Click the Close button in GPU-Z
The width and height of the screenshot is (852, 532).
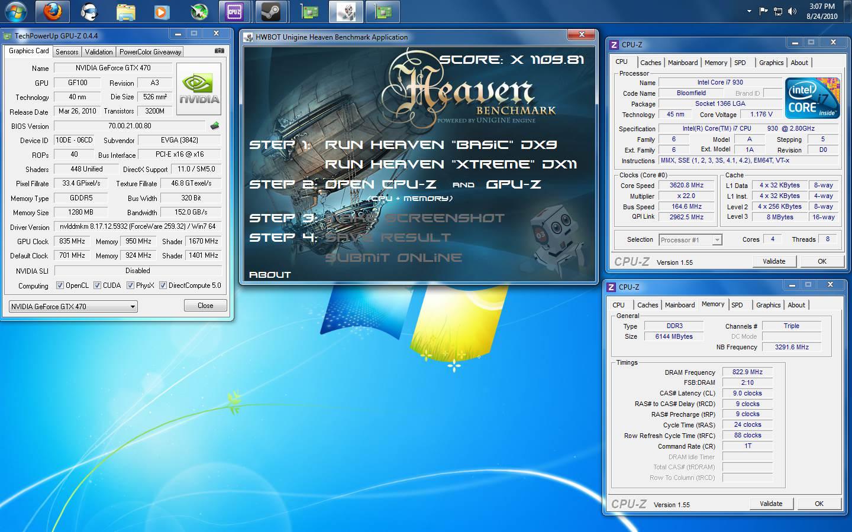(205, 306)
